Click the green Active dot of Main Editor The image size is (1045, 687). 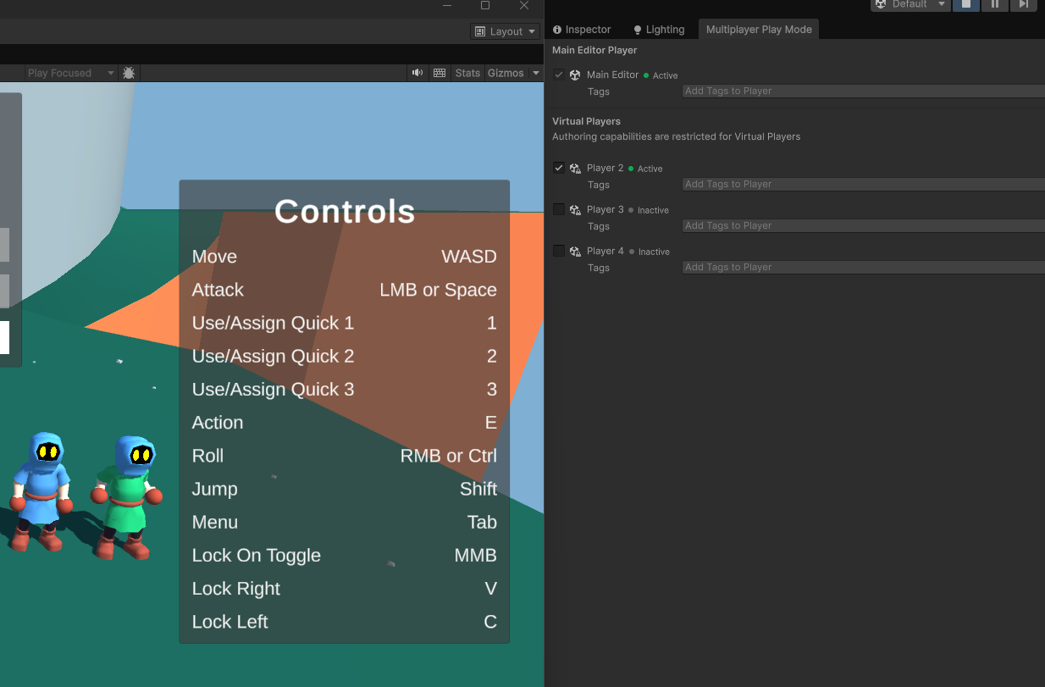tap(646, 75)
